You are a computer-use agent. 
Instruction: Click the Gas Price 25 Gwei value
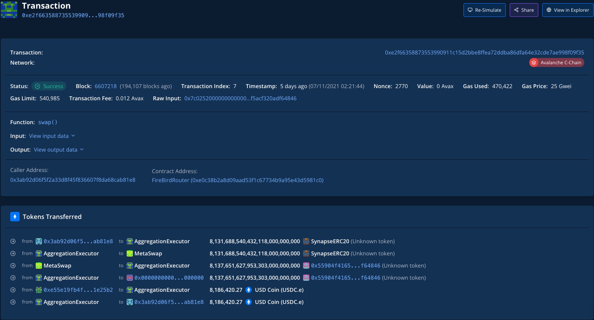click(x=561, y=86)
